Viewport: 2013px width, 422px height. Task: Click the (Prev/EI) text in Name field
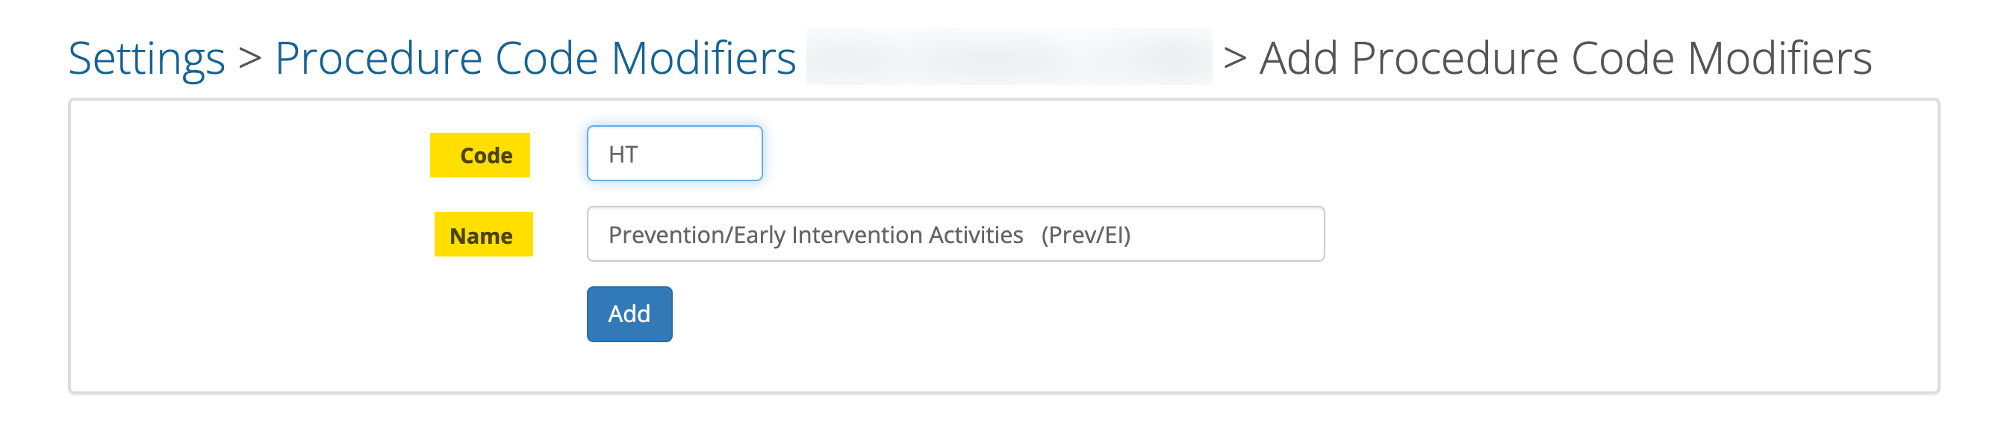click(x=1086, y=235)
